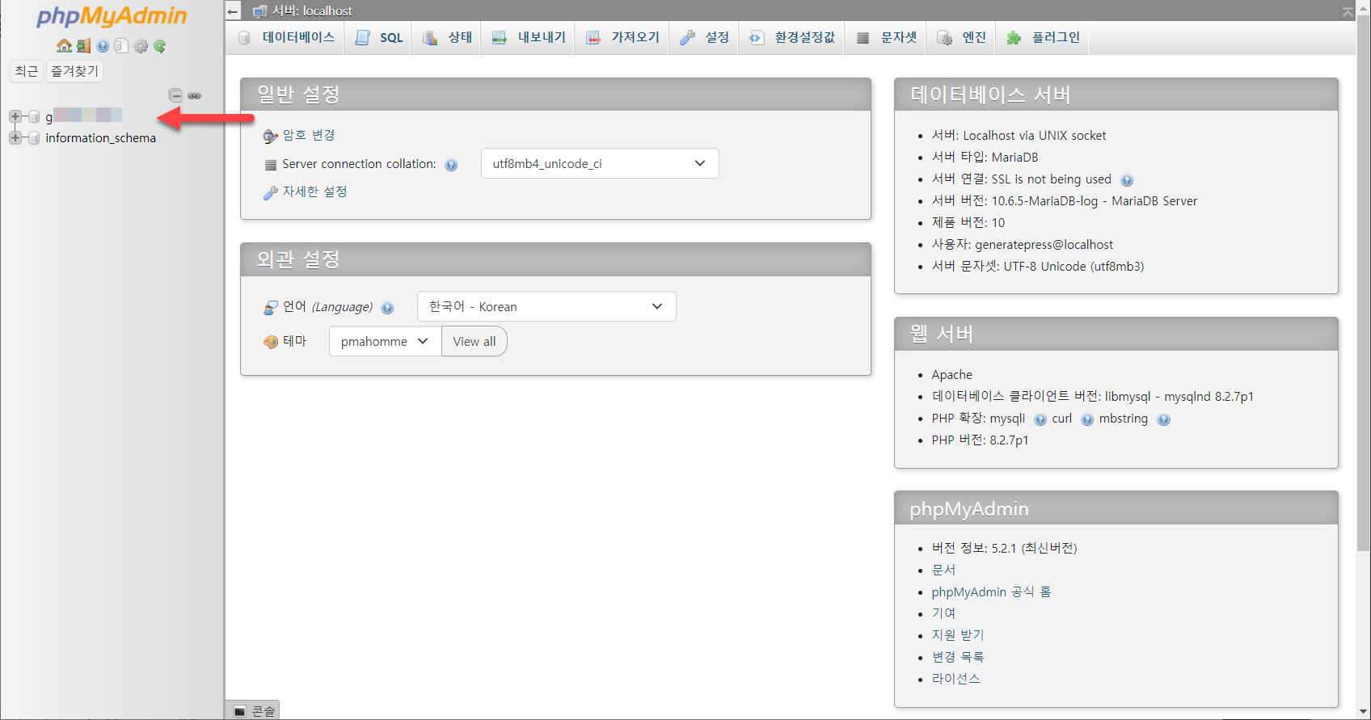Open the 지원 받기 (get support) link
This screenshot has width=1371, height=720.
[958, 635]
